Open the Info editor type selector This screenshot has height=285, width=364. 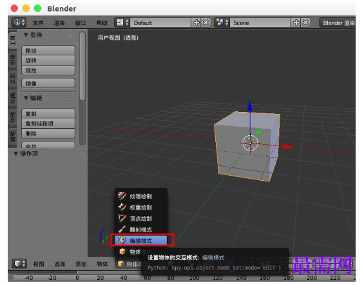click(x=19, y=23)
